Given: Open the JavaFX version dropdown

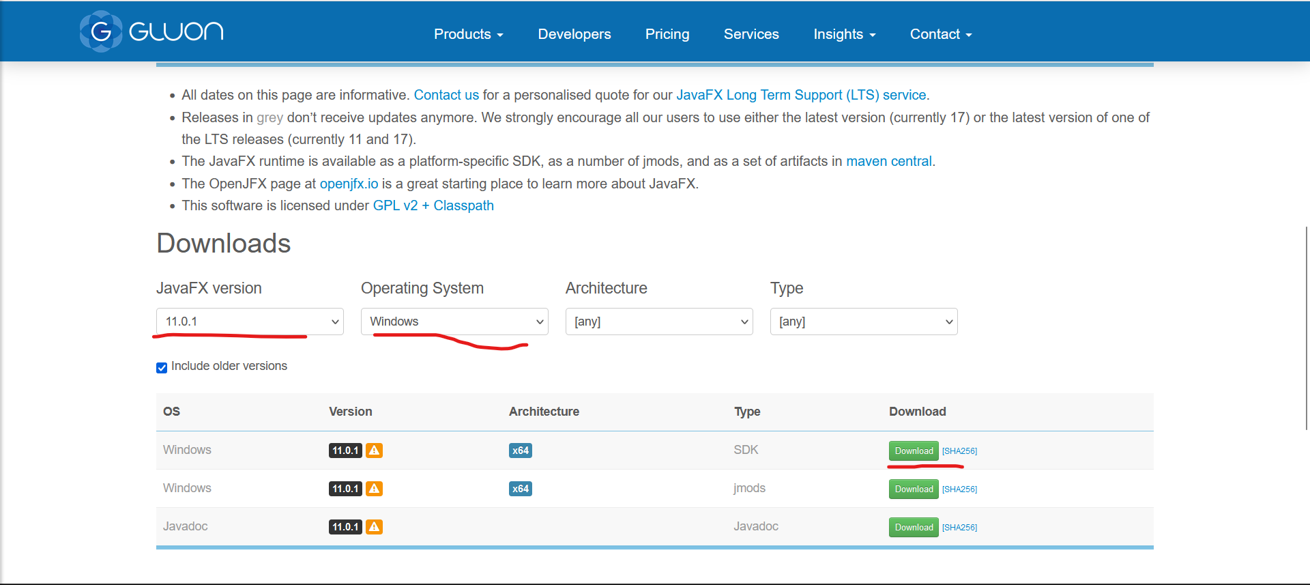Looking at the screenshot, I should [x=250, y=322].
